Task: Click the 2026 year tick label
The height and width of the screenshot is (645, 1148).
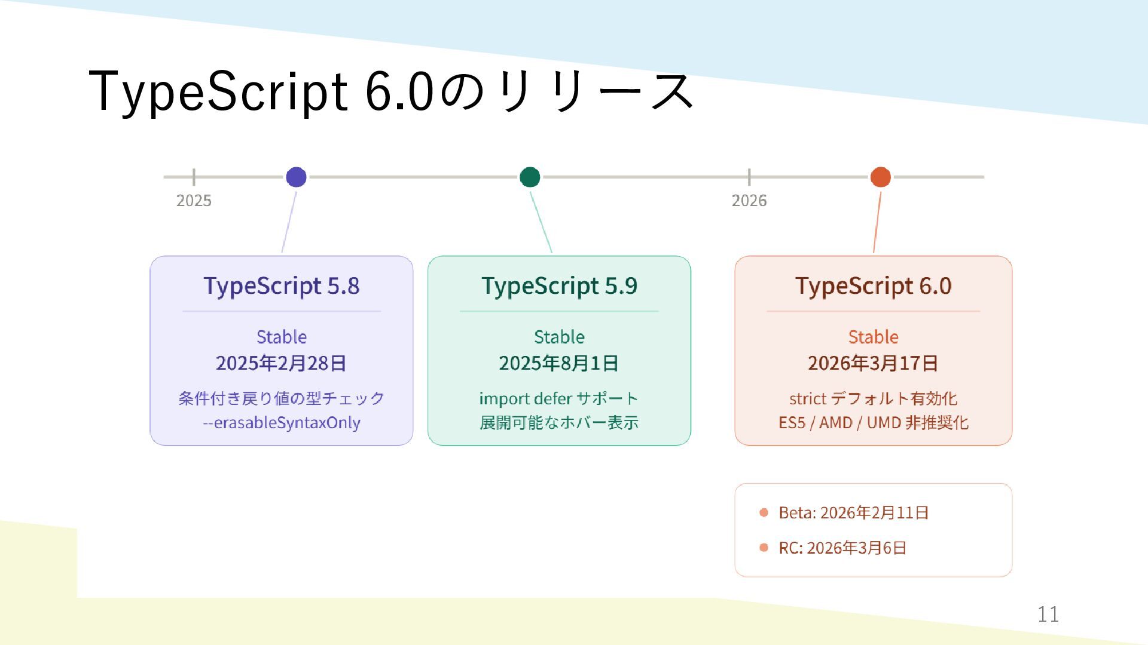Action: click(749, 201)
